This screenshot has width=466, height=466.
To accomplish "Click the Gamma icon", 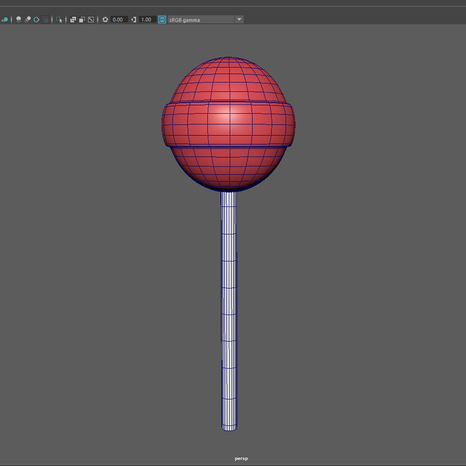I will 134,20.
